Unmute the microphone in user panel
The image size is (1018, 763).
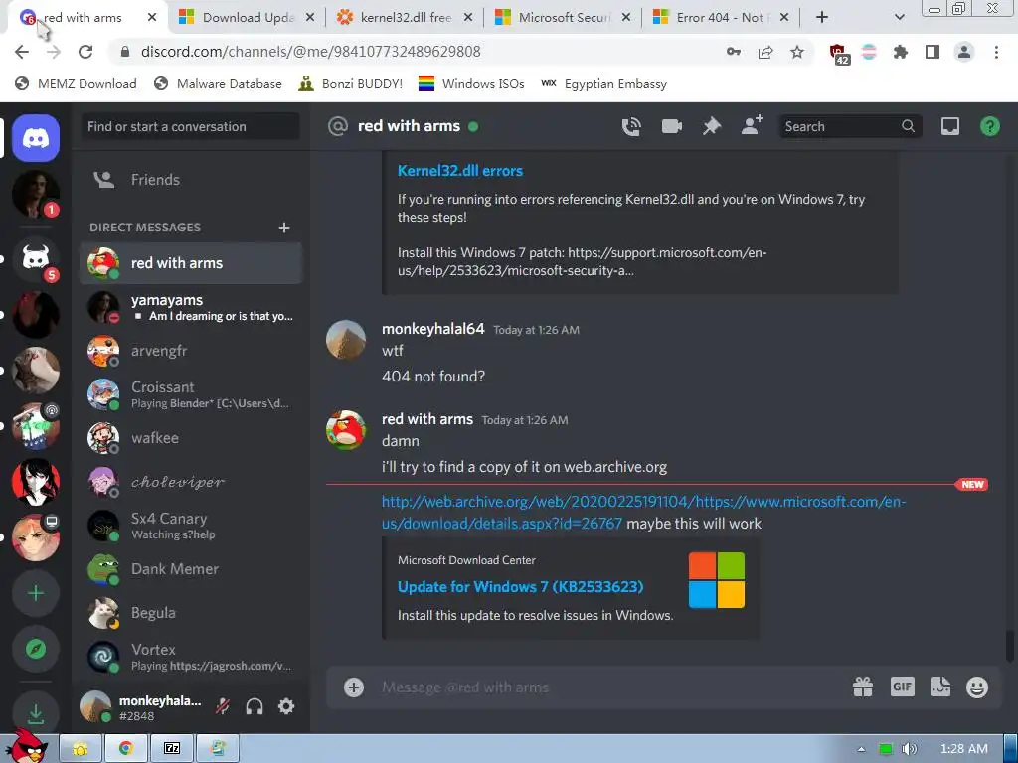point(223,706)
